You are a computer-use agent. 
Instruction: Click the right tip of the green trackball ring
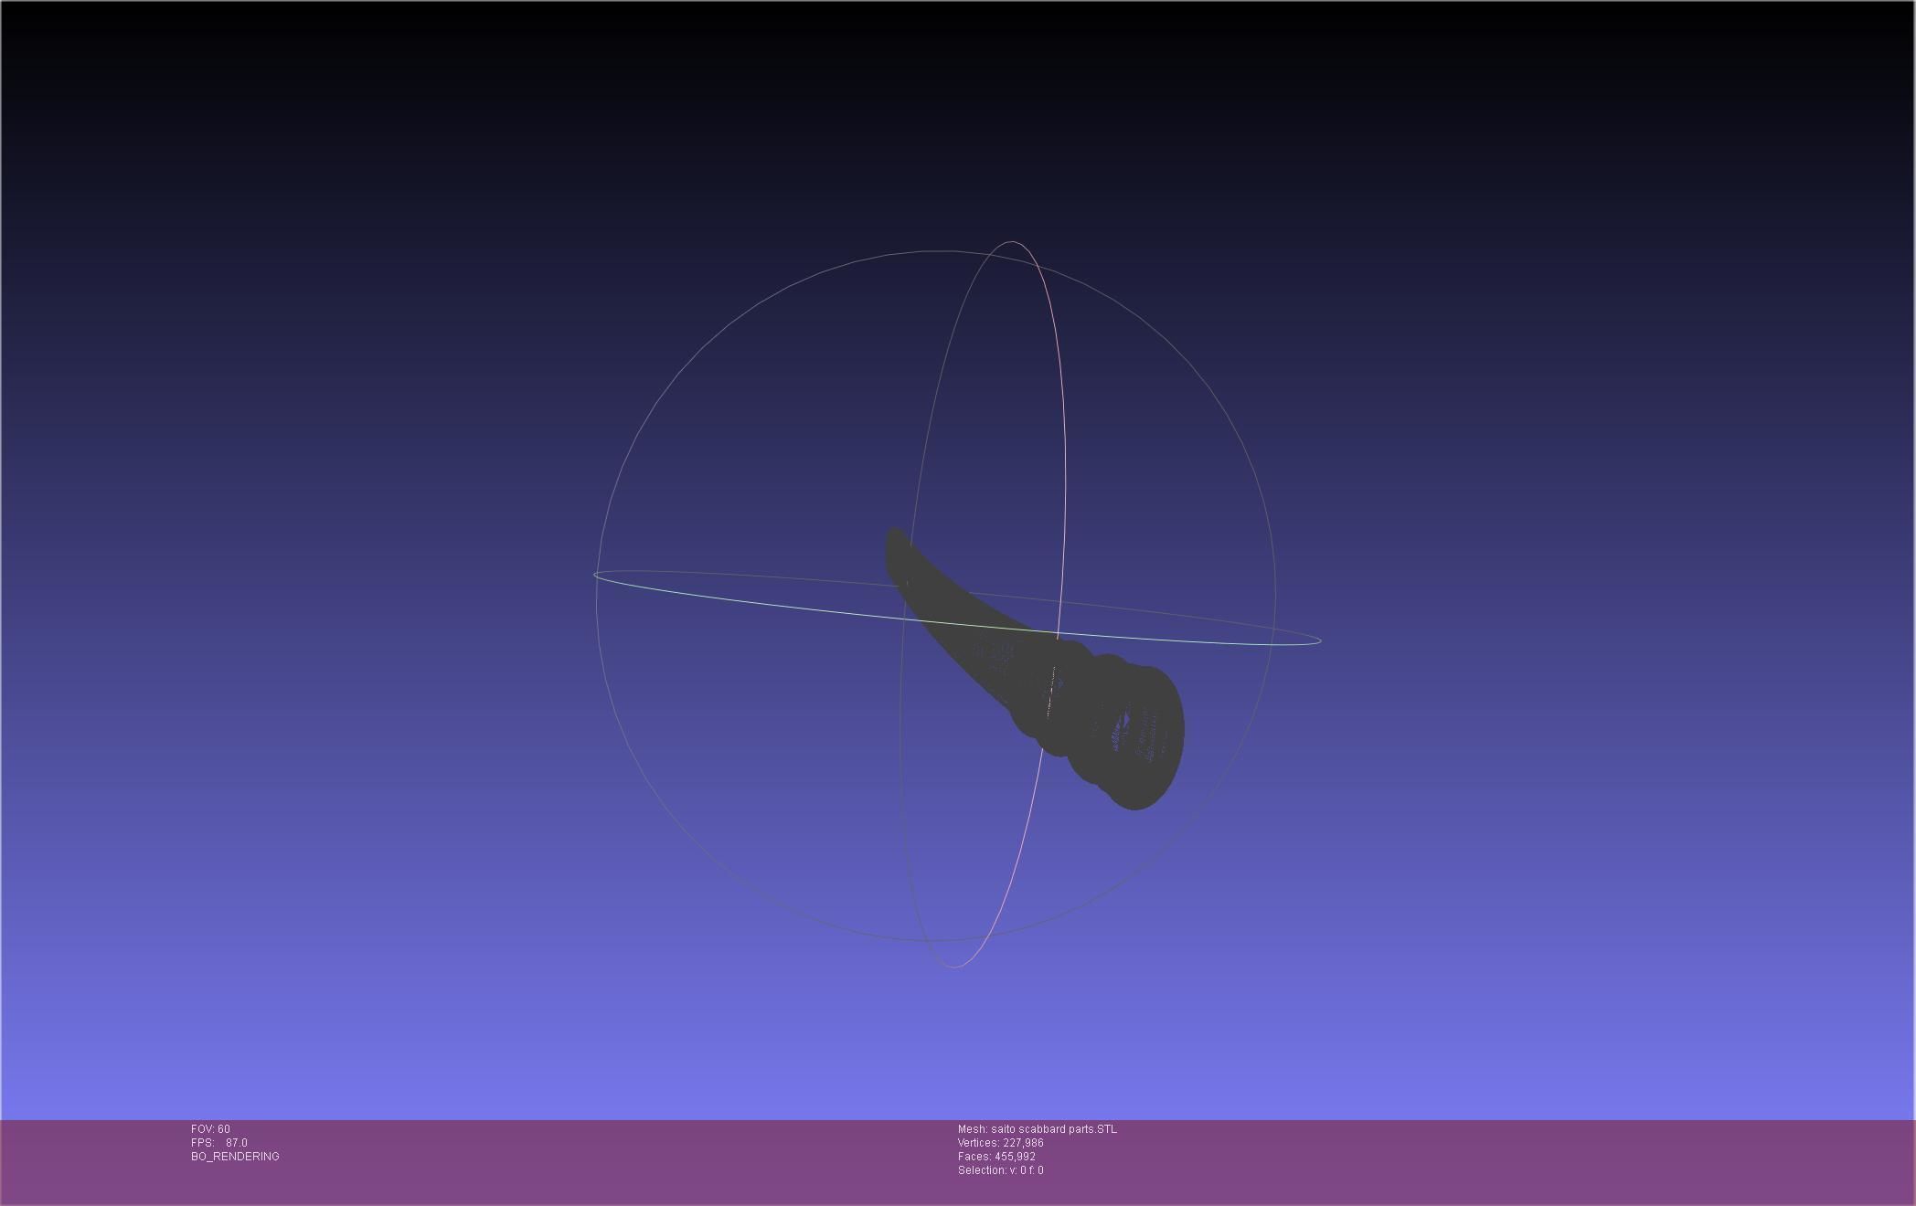(x=1318, y=640)
